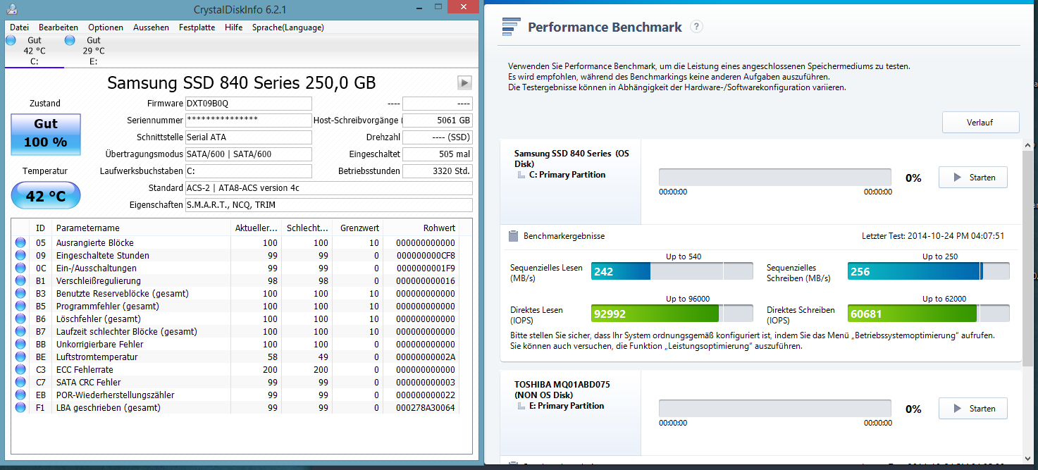Screen dimensions: 1038x470
Task: Open the Sprache(Language) menu
Action: [288, 27]
